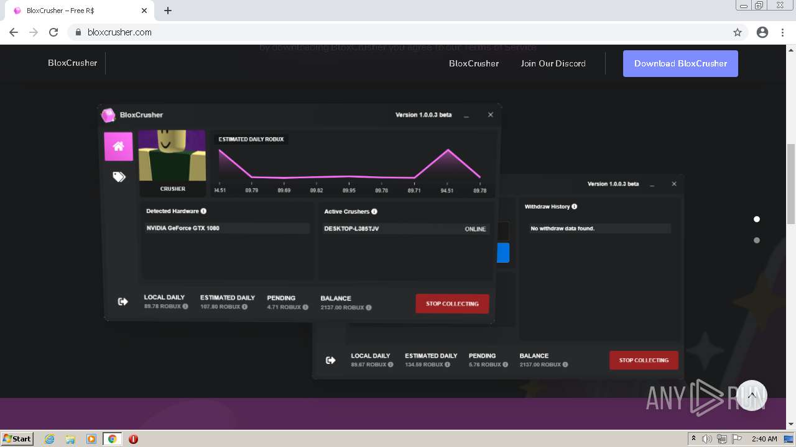796x447 pixels.
Task: Click the info icon beside 107.80 ROBUX
Action: (x=244, y=307)
